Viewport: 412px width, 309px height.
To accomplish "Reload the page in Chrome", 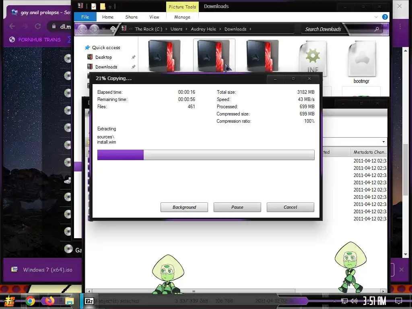I will coord(38,26).
